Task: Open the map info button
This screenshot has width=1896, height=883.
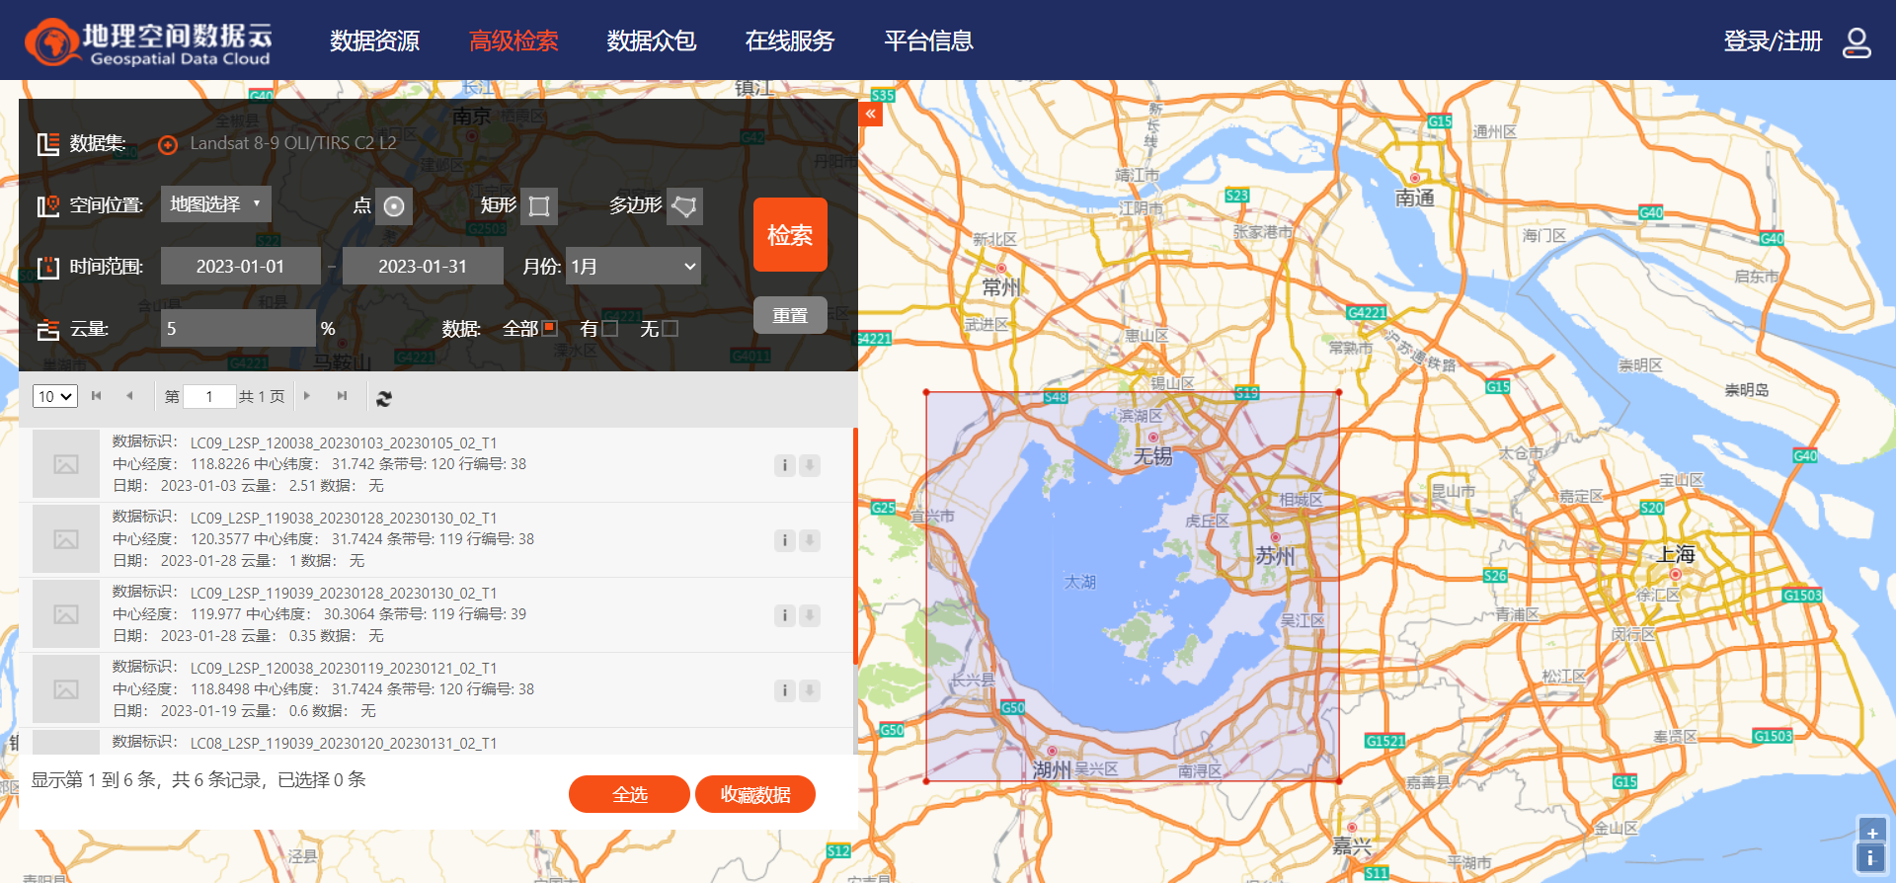Action: [1871, 858]
